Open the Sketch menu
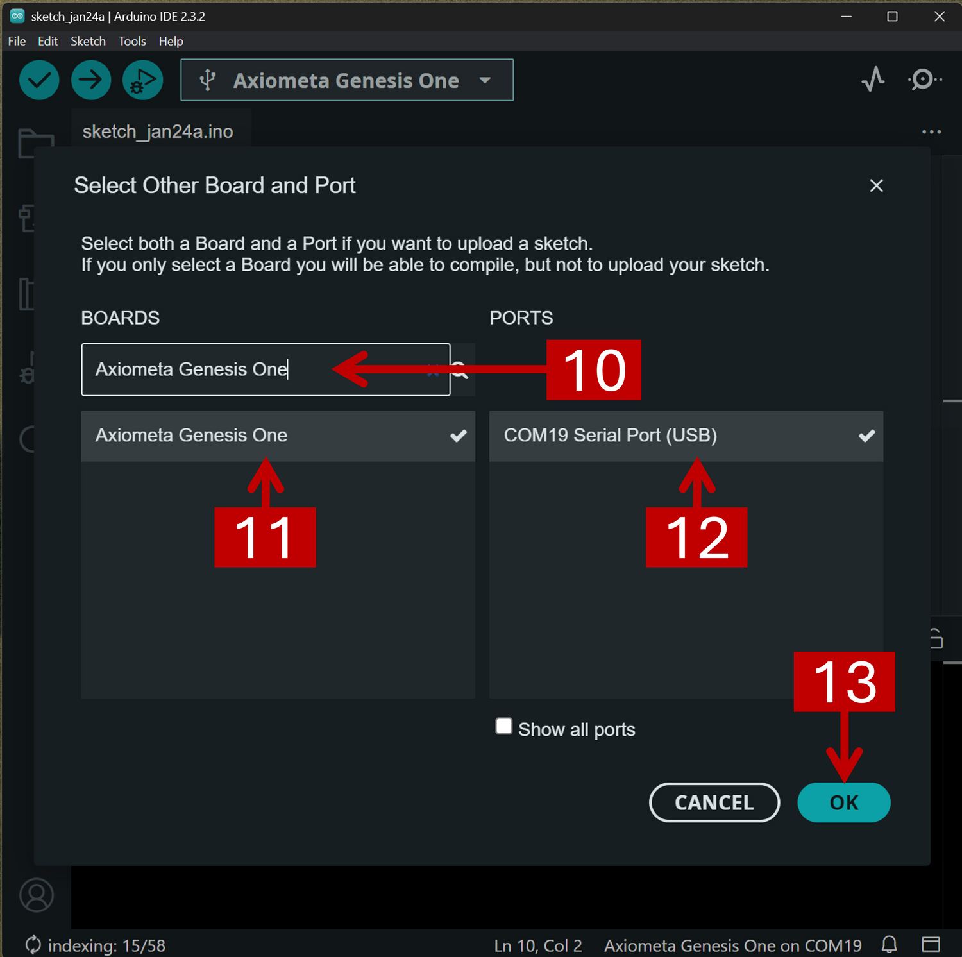Viewport: 962px width, 957px height. (88, 41)
